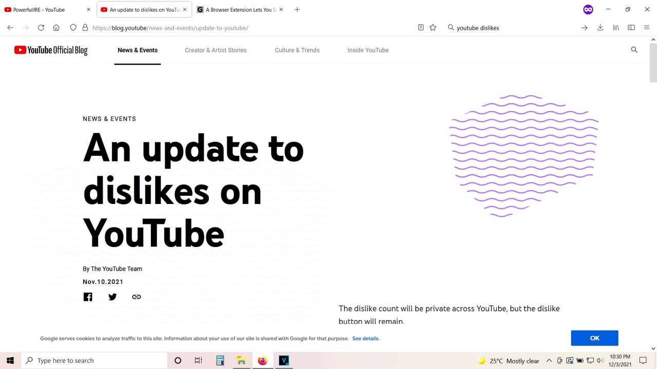Open the Meet Now tray icon
This screenshot has height=369, width=657.
pos(559,361)
